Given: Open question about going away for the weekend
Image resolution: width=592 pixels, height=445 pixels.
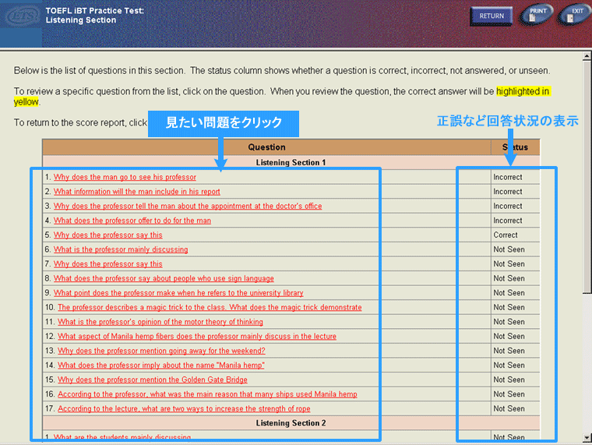Looking at the screenshot, I should pyautogui.click(x=161, y=351).
